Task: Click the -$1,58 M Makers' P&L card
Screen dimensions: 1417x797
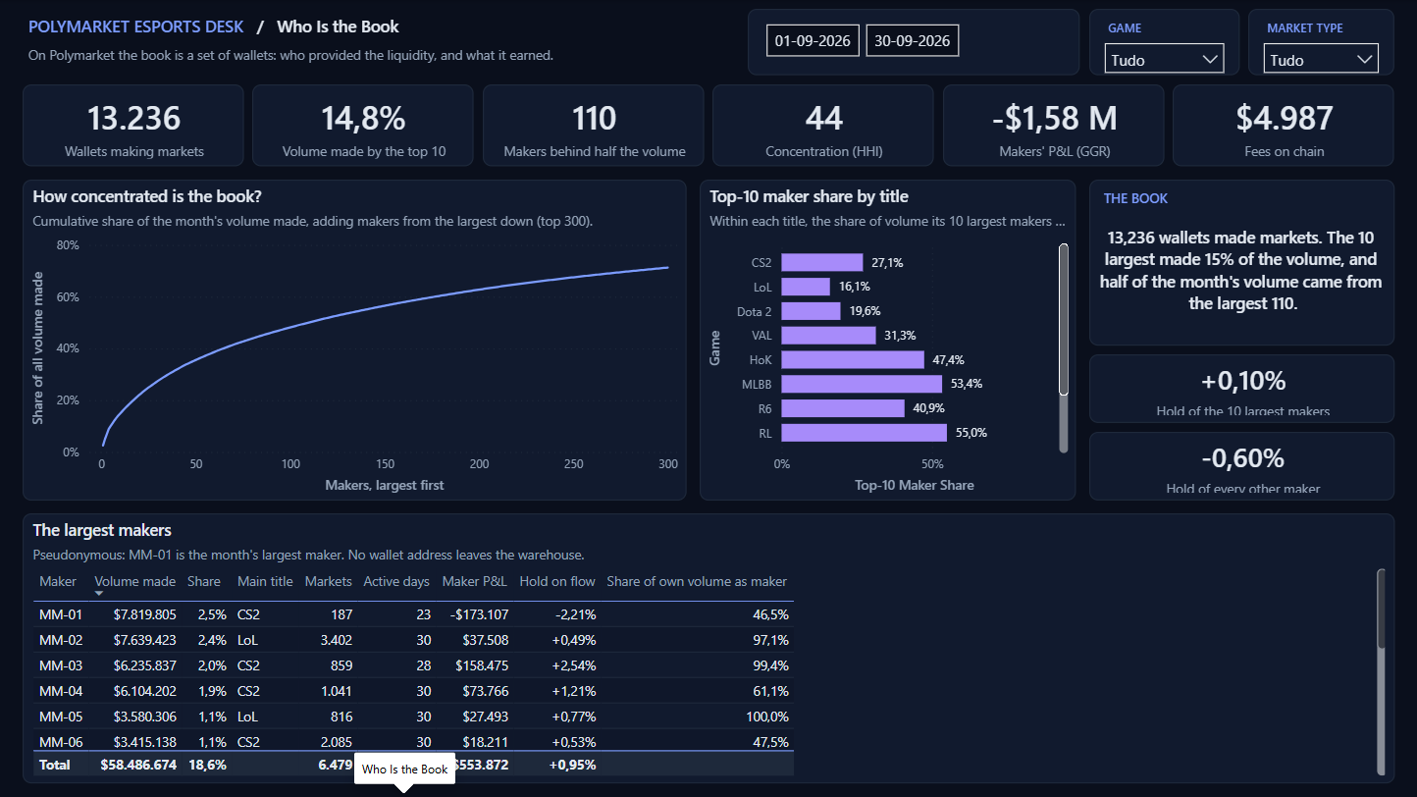Action: pos(1054,126)
